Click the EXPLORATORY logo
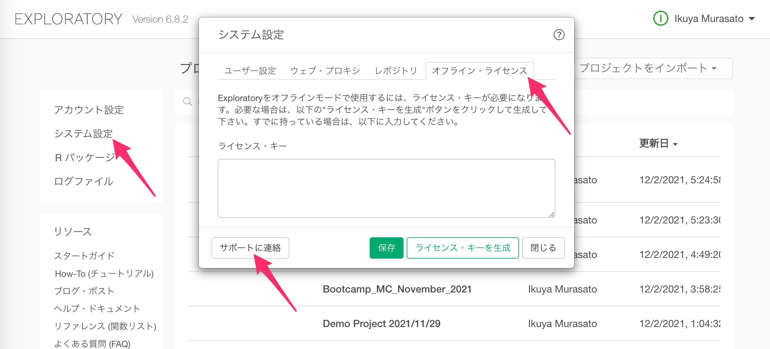Viewport: 770px width, 349px height. pos(68,19)
